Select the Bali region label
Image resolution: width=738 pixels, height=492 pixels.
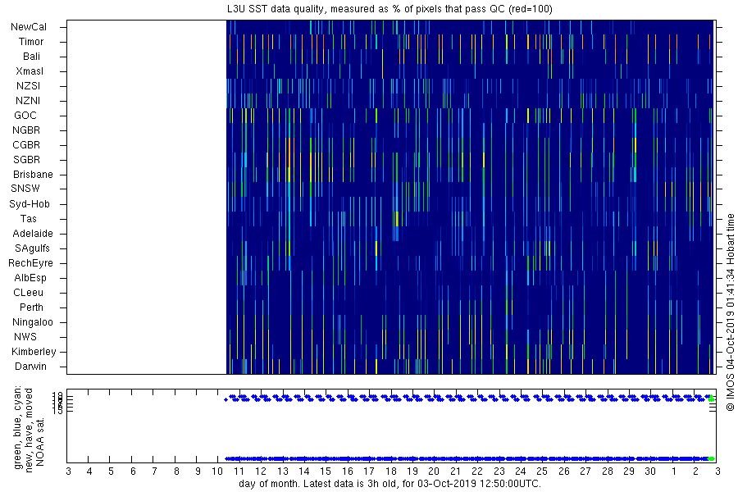point(31,57)
